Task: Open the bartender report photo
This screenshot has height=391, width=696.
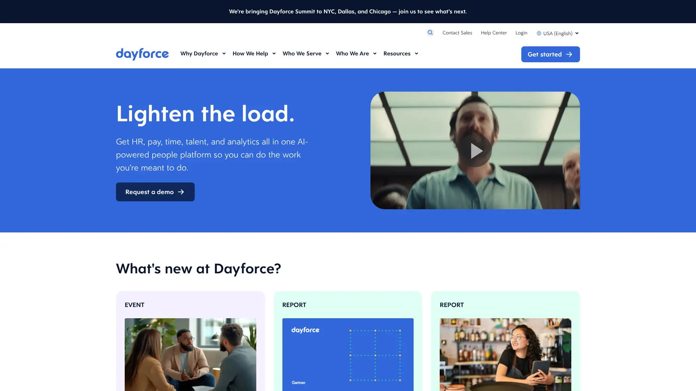Action: coord(505,354)
